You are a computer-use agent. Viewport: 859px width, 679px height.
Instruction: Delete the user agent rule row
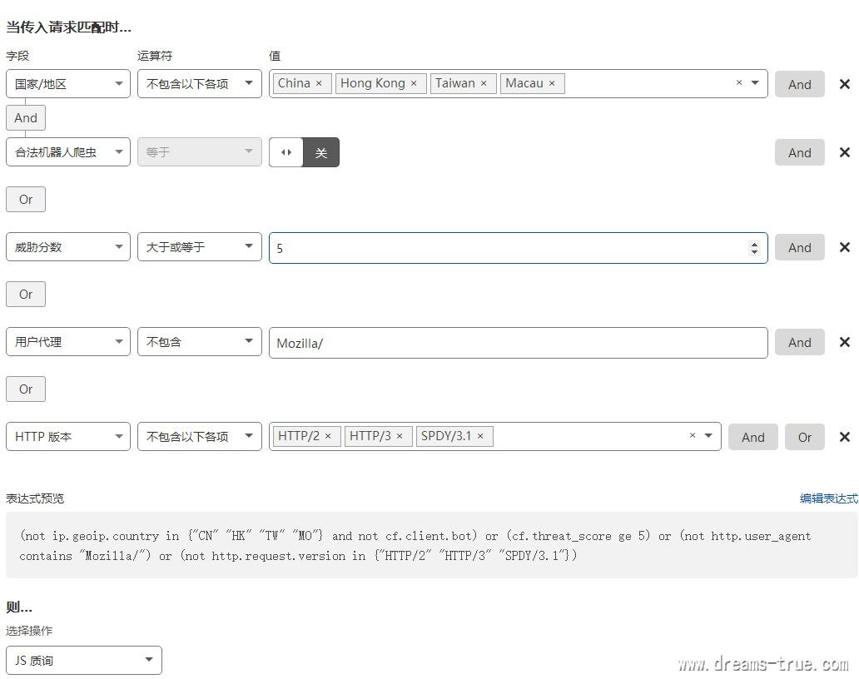pos(844,342)
